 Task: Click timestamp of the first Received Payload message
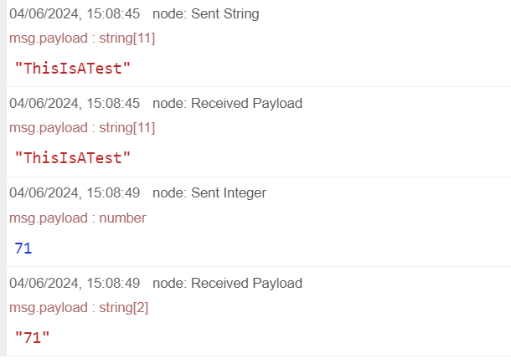coord(75,104)
